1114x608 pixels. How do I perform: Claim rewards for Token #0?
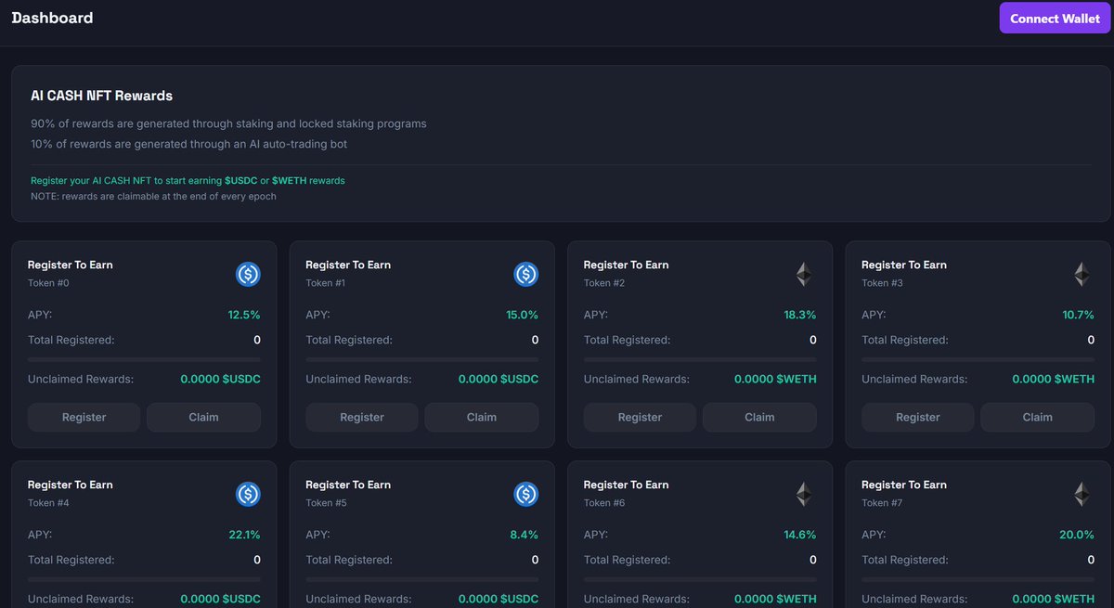(x=203, y=417)
